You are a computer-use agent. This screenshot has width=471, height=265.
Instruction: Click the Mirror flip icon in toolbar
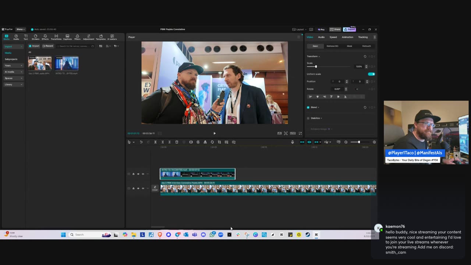click(205, 142)
